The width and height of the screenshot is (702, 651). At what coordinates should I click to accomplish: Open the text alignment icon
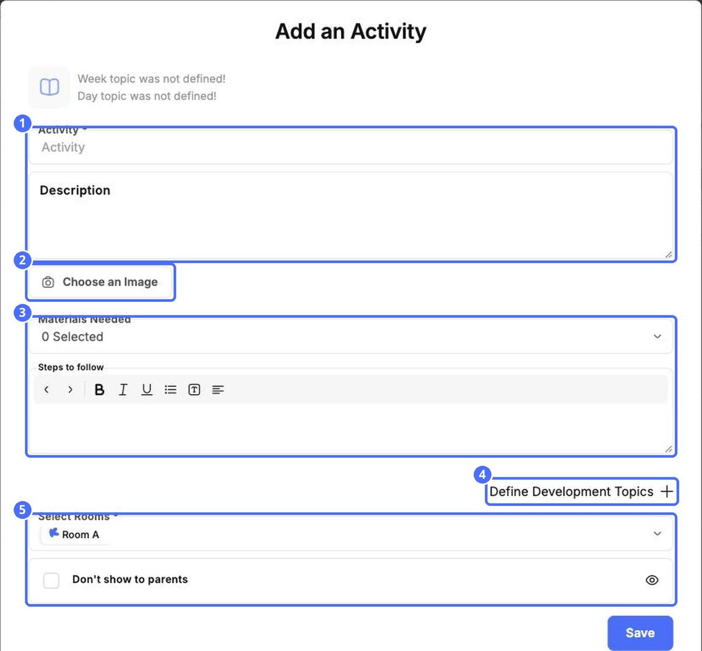coord(218,390)
